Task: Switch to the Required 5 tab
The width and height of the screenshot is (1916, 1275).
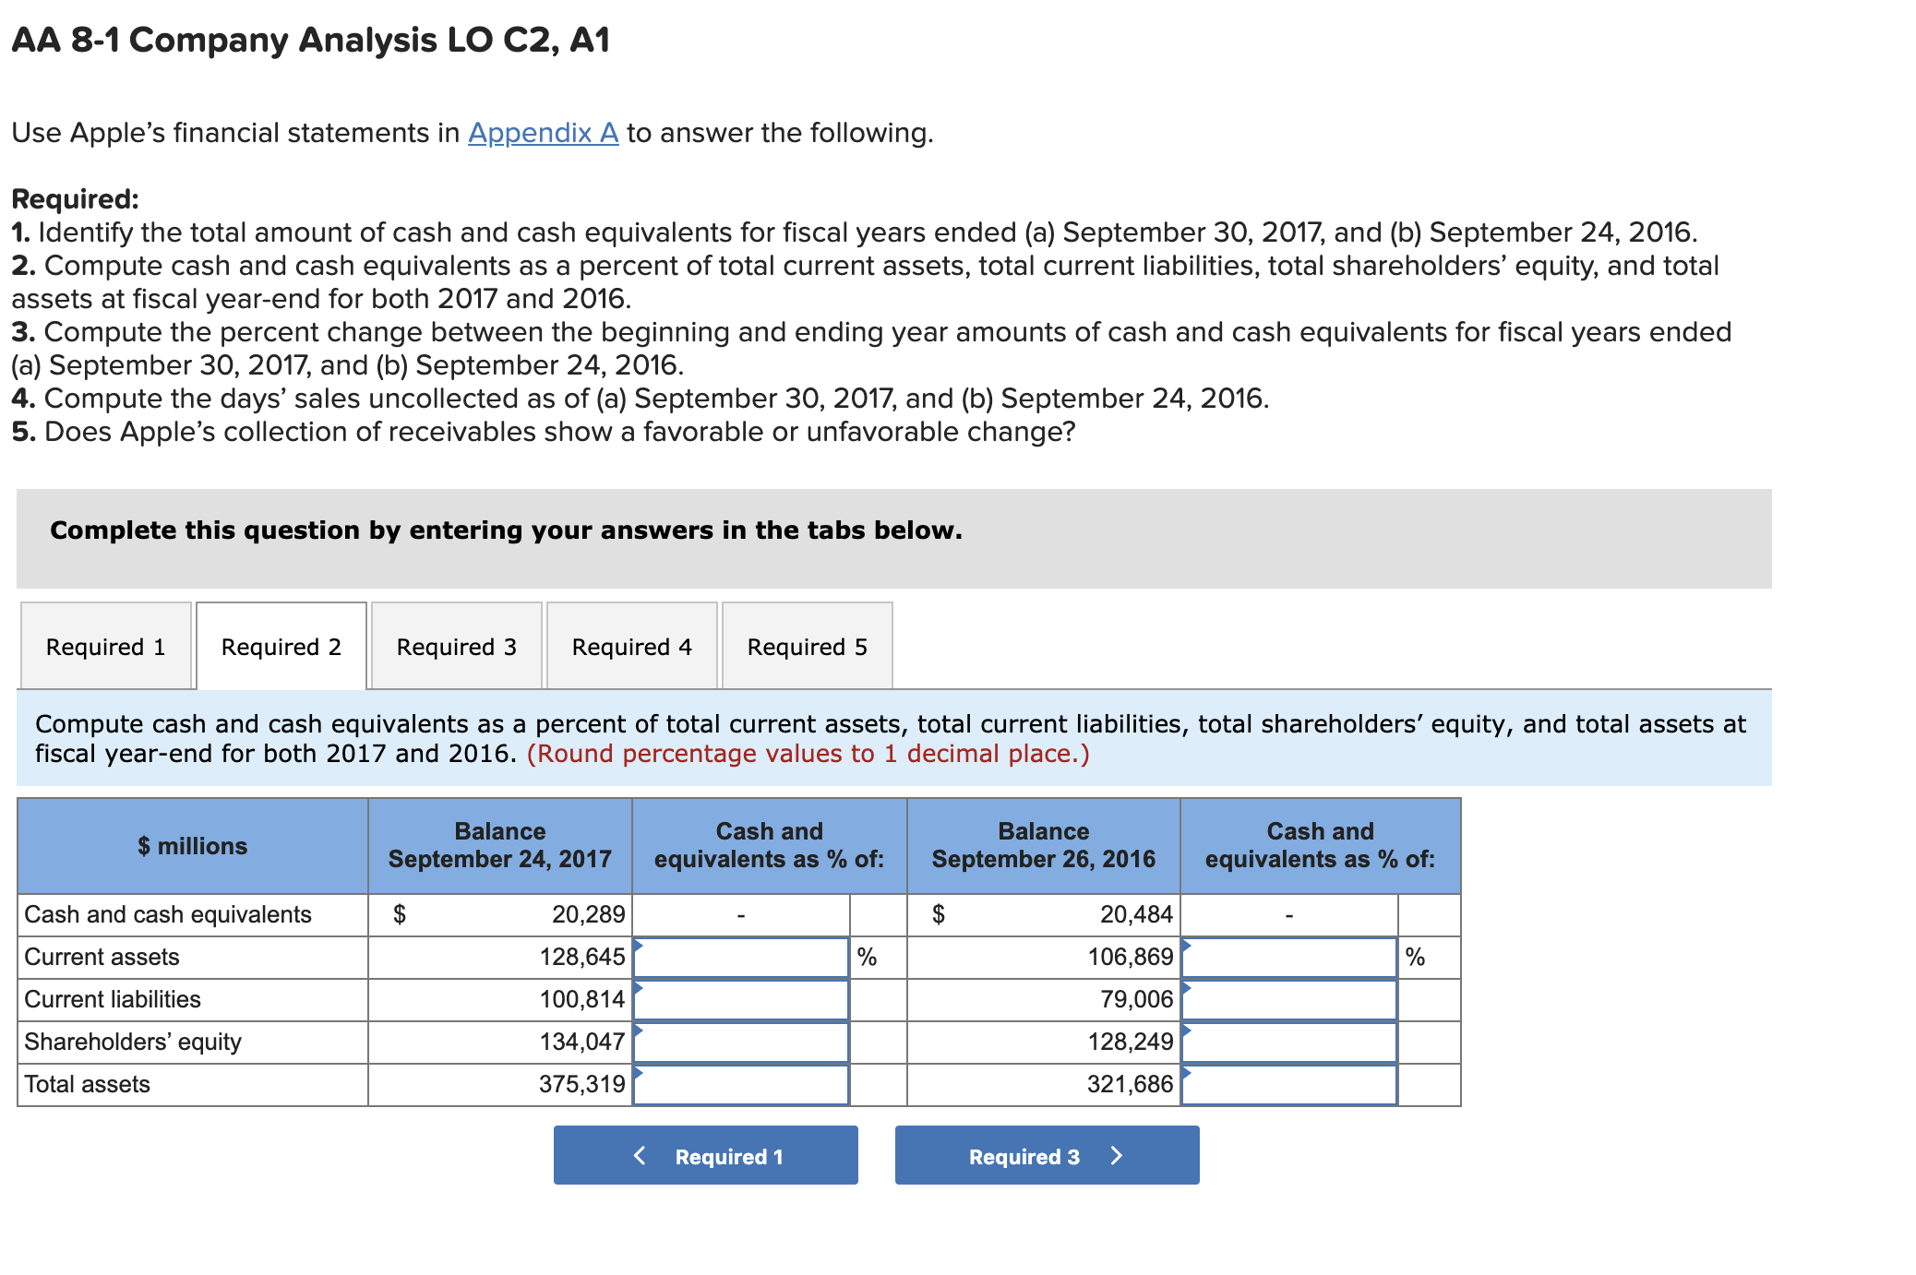Action: [x=807, y=646]
